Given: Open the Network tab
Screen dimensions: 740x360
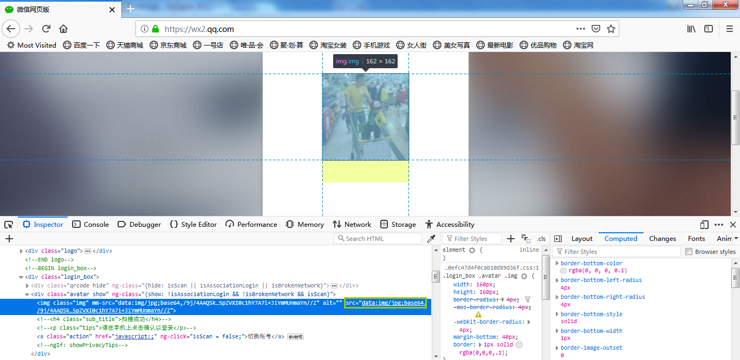Looking at the screenshot, I should tap(352, 225).
